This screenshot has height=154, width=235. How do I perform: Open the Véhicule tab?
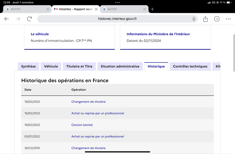coord(51,66)
